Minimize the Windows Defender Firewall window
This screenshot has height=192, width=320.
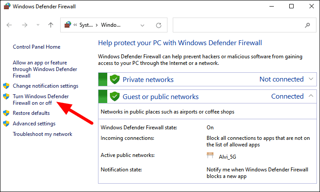[x=272, y=6]
